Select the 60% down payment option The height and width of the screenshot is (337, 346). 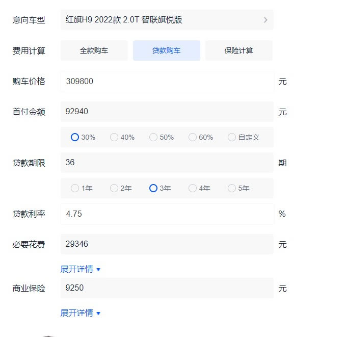(x=201, y=137)
